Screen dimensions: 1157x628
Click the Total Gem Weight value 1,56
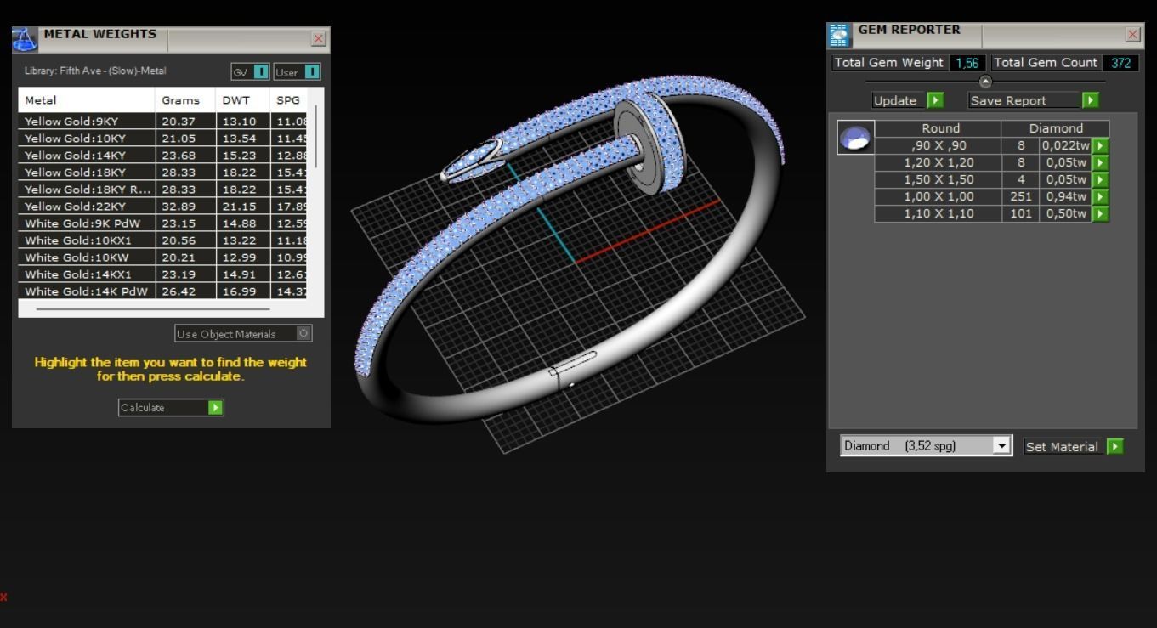coord(967,63)
